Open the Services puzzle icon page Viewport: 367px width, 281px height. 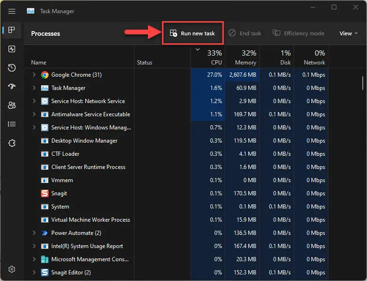point(12,143)
